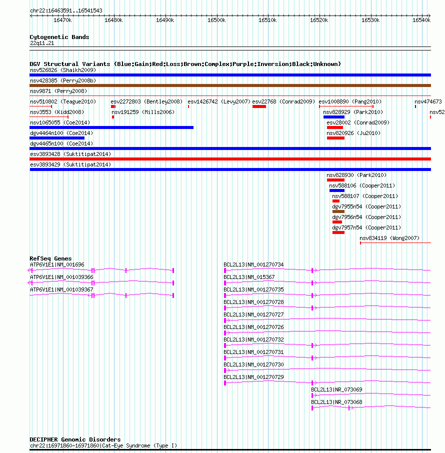Click the 16500k ruler position
The width and height of the screenshot is (445, 453).
pyautogui.click(x=216, y=20)
